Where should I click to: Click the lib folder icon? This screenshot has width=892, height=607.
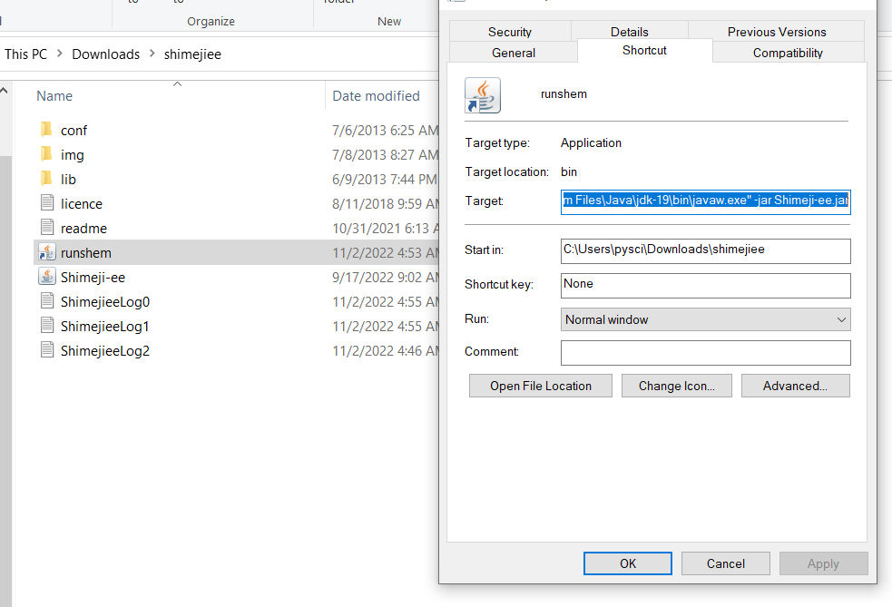46,179
